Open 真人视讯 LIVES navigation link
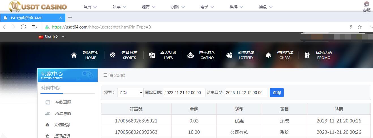Screen dimensions: 373x138 168,55
